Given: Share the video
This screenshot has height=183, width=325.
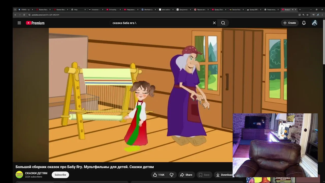Looking at the screenshot, I should pos(186,175).
